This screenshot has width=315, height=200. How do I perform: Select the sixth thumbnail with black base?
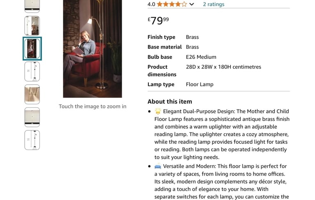(x=32, y=117)
